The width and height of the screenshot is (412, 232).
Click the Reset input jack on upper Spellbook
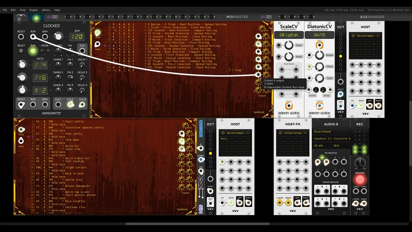point(98,44)
